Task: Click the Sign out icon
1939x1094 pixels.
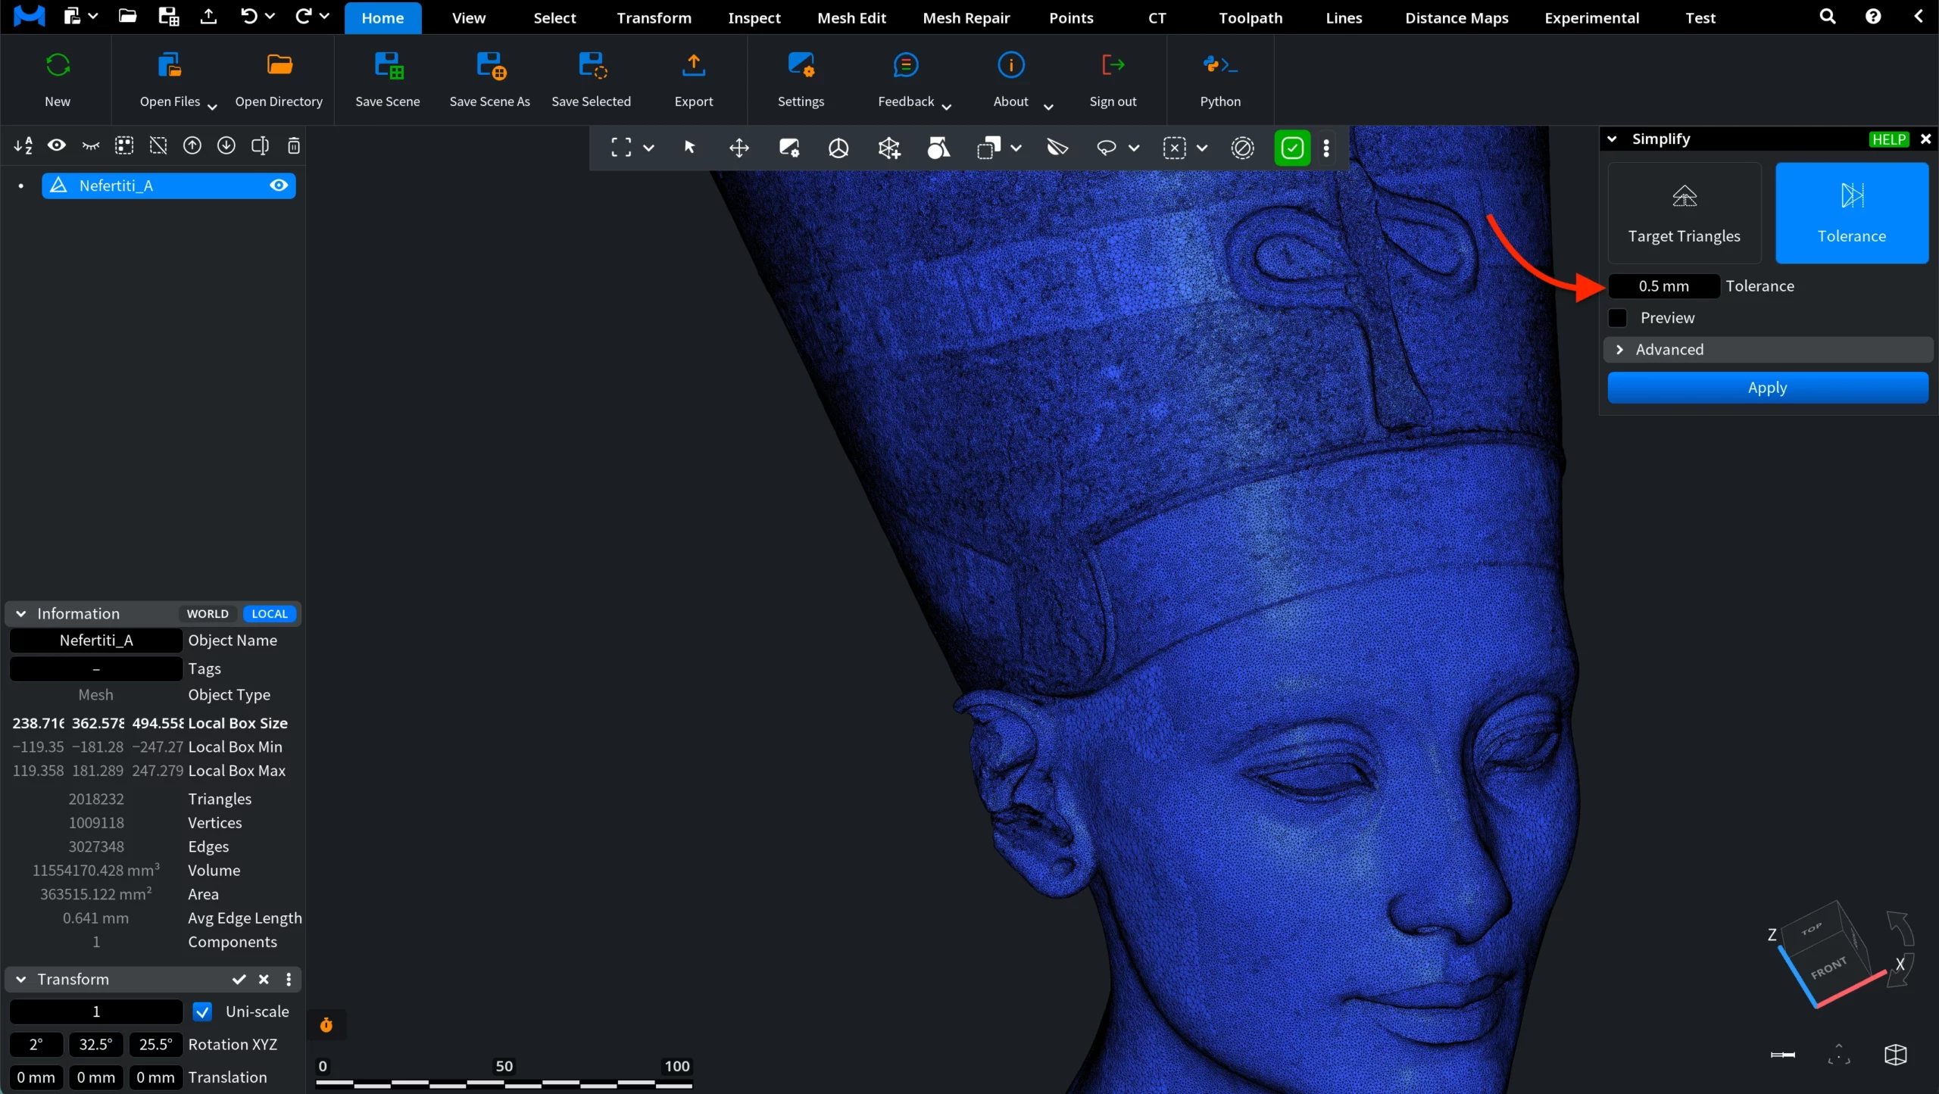Action: pos(1113,65)
